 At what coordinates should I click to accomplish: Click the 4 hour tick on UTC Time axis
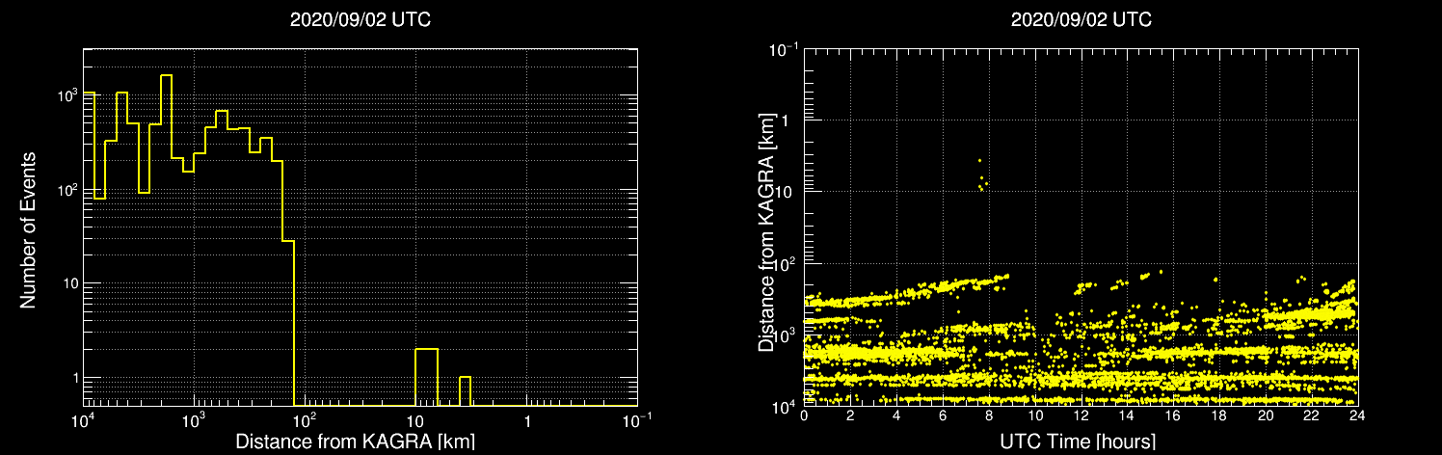tap(896, 415)
